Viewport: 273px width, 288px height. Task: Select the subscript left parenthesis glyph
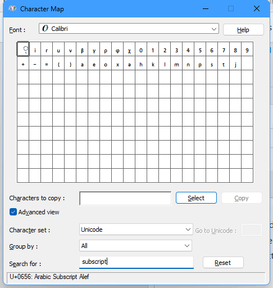(58, 63)
